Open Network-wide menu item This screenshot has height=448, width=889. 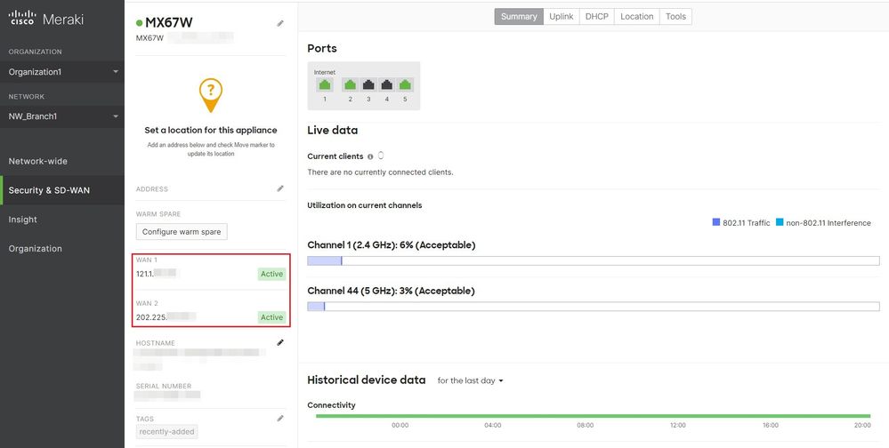(x=38, y=161)
